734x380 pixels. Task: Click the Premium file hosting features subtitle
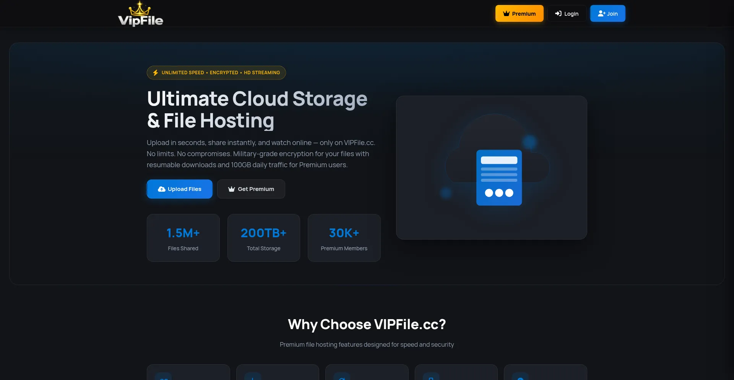coord(367,344)
